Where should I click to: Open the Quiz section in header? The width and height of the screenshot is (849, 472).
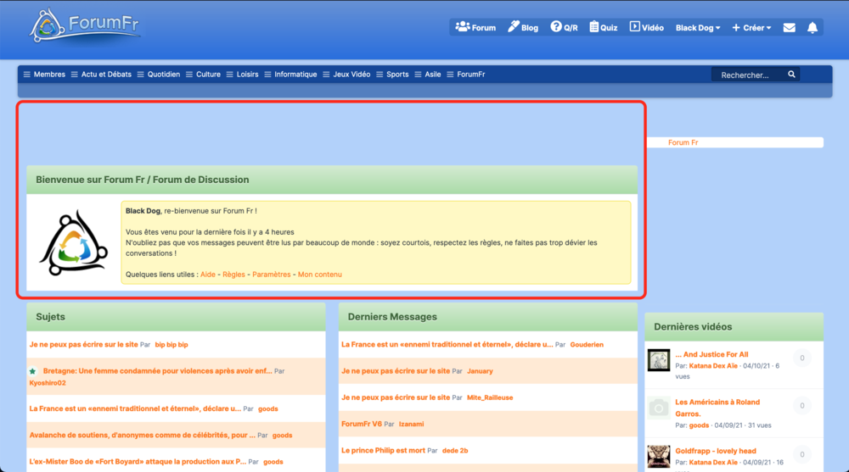[x=604, y=28]
